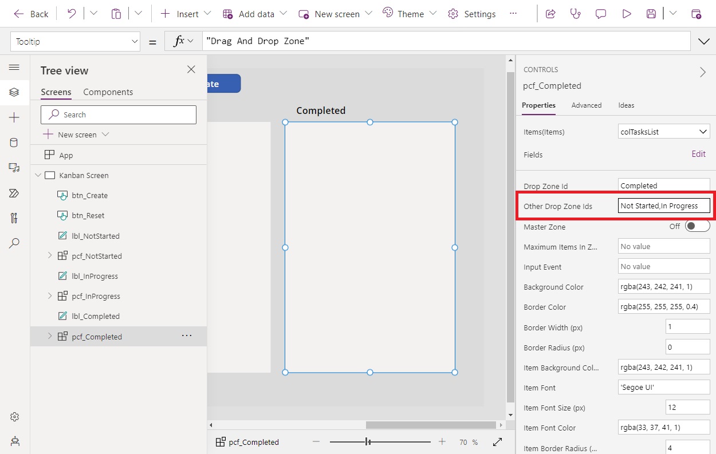Preview the app with the play icon
Image resolution: width=716 pixels, height=454 pixels.
coord(626,13)
